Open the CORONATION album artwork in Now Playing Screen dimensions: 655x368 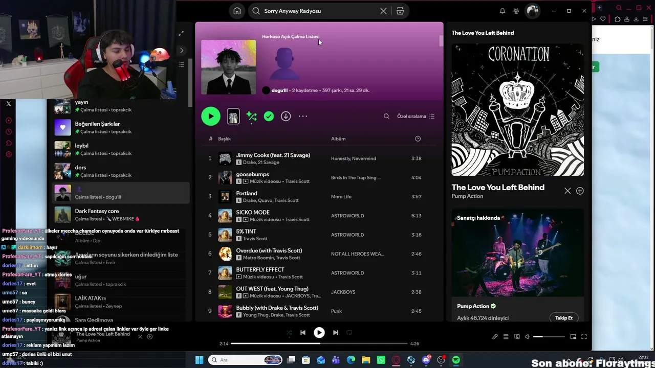point(518,110)
